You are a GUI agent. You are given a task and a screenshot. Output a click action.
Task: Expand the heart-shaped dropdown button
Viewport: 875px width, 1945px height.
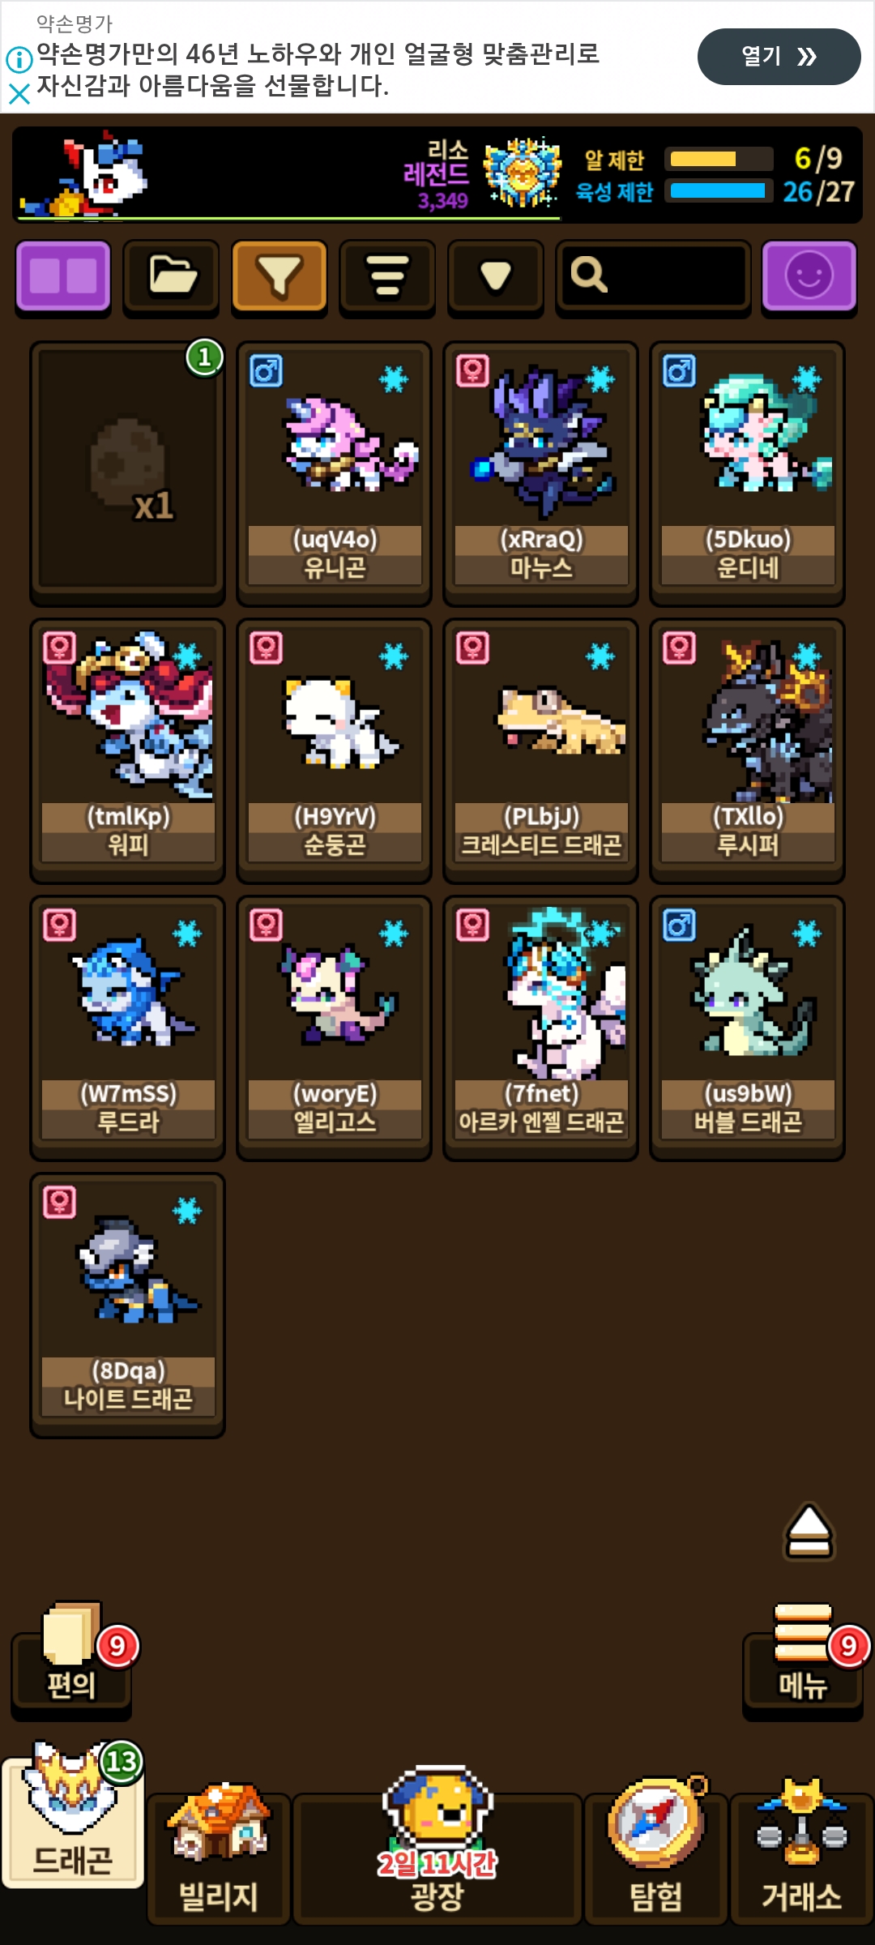pyautogui.click(x=496, y=276)
